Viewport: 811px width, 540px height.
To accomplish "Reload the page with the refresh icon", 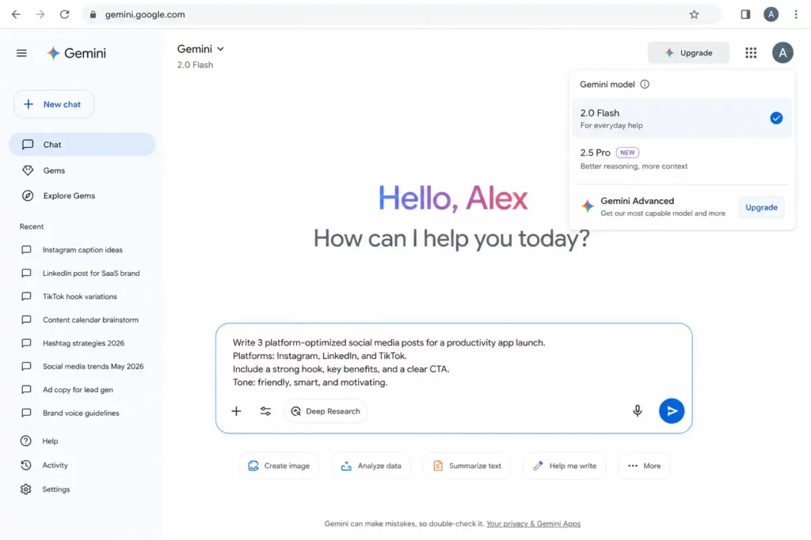I will point(64,14).
